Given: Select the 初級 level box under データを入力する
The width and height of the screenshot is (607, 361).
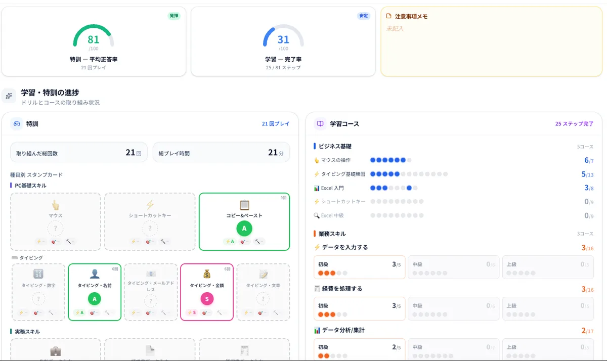Looking at the screenshot, I should (359, 267).
